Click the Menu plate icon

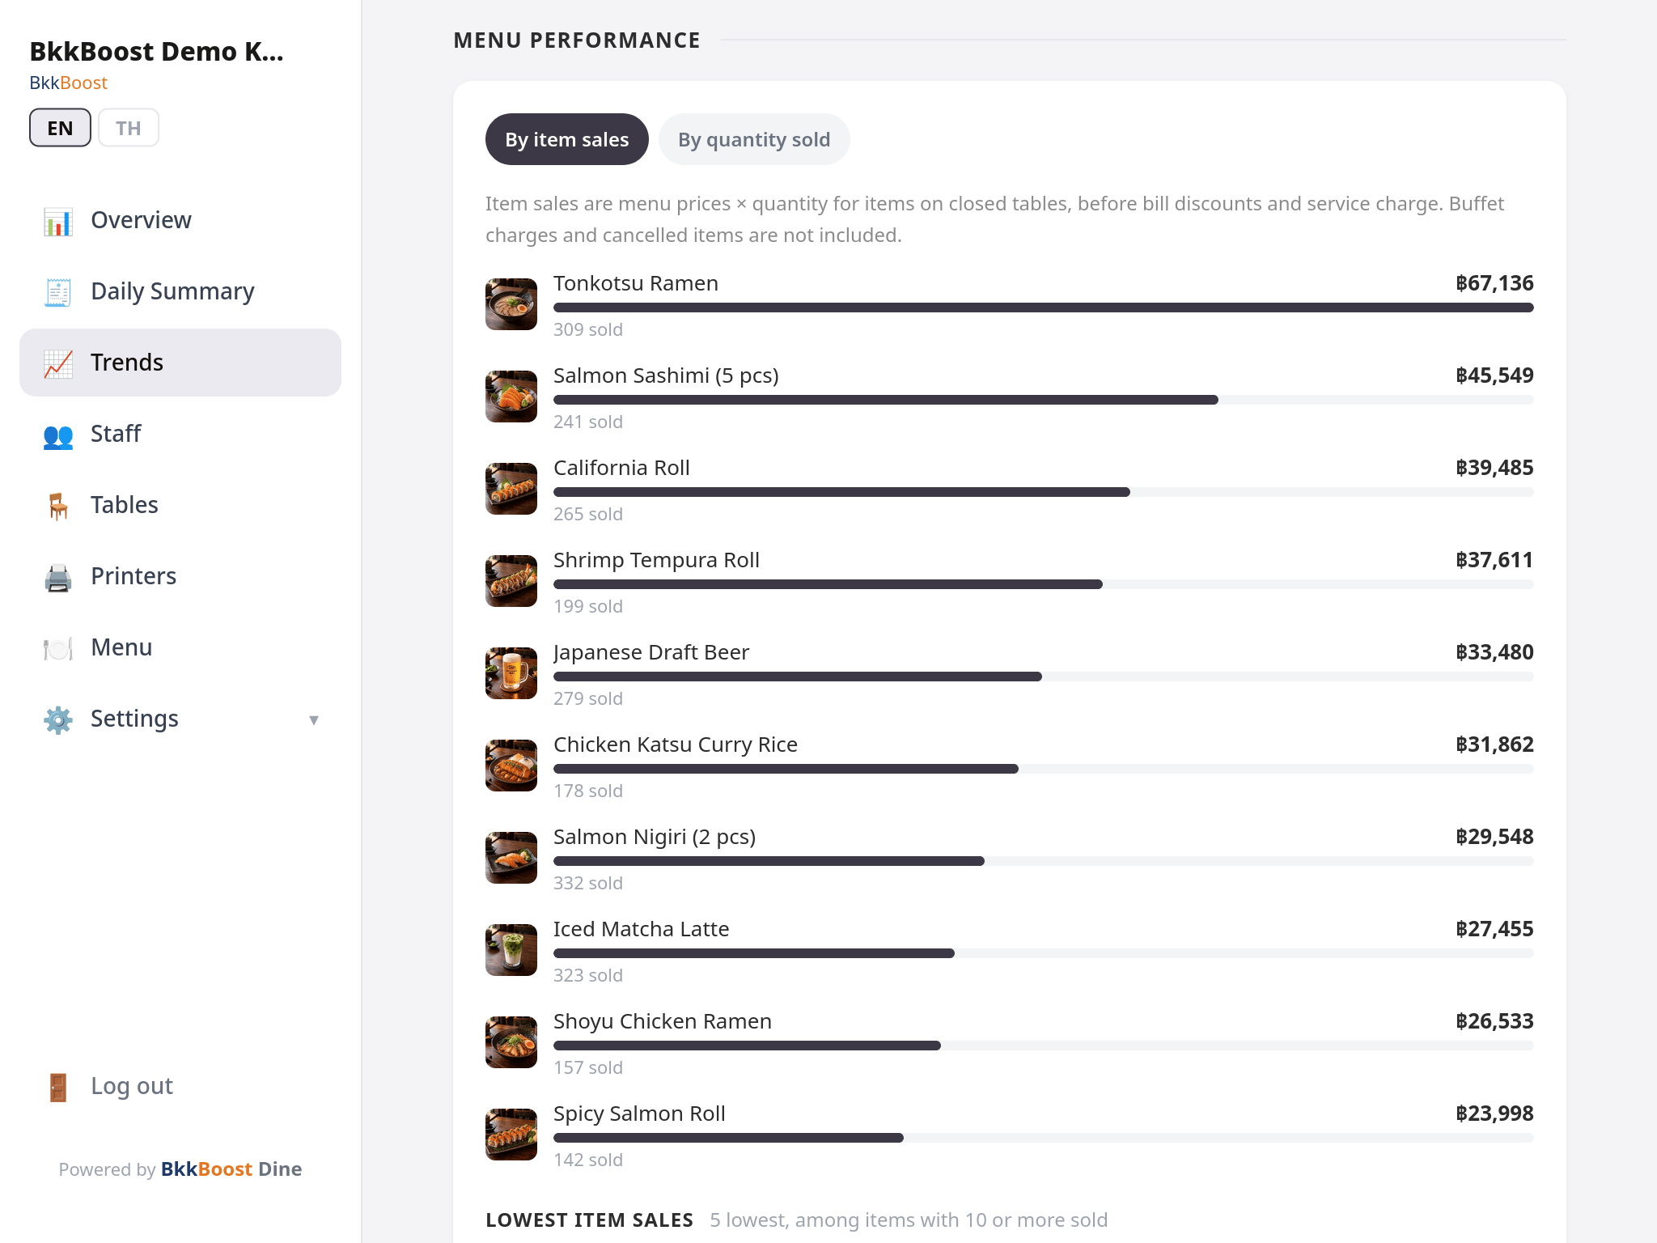pyautogui.click(x=58, y=648)
